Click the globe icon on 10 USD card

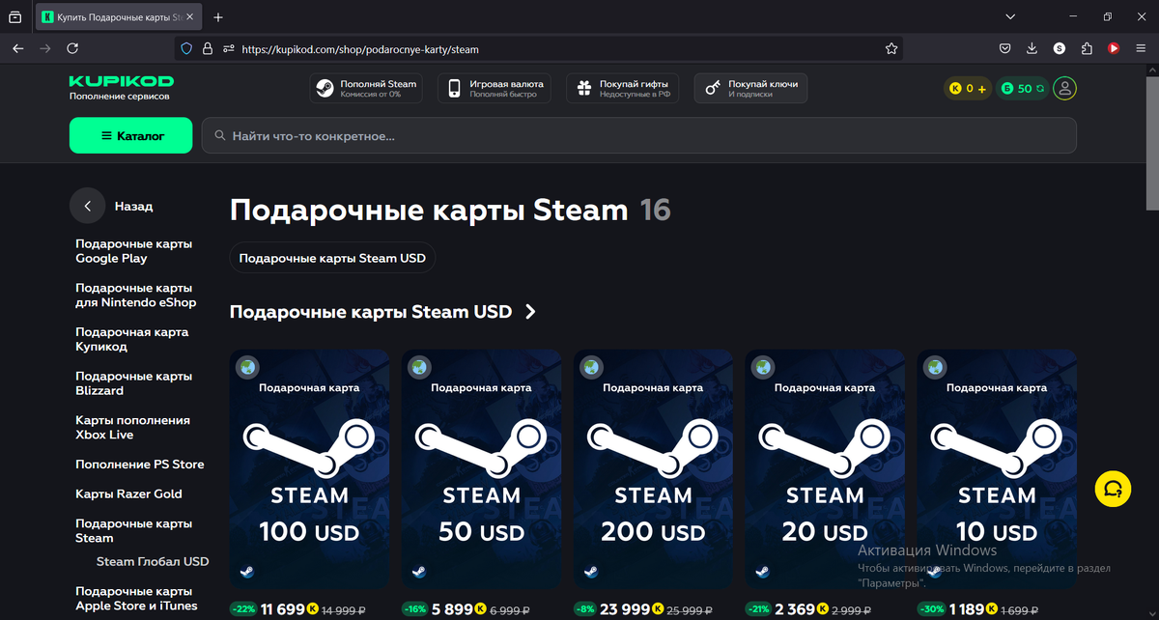click(x=934, y=367)
